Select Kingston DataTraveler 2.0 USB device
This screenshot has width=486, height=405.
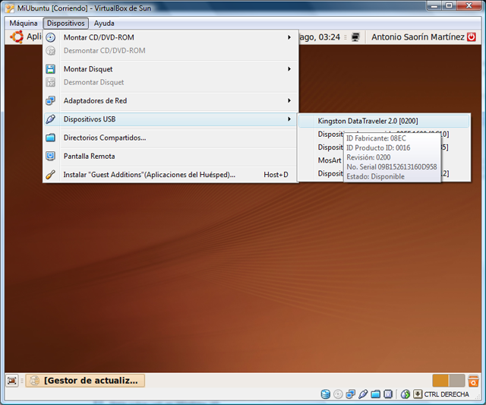click(368, 121)
